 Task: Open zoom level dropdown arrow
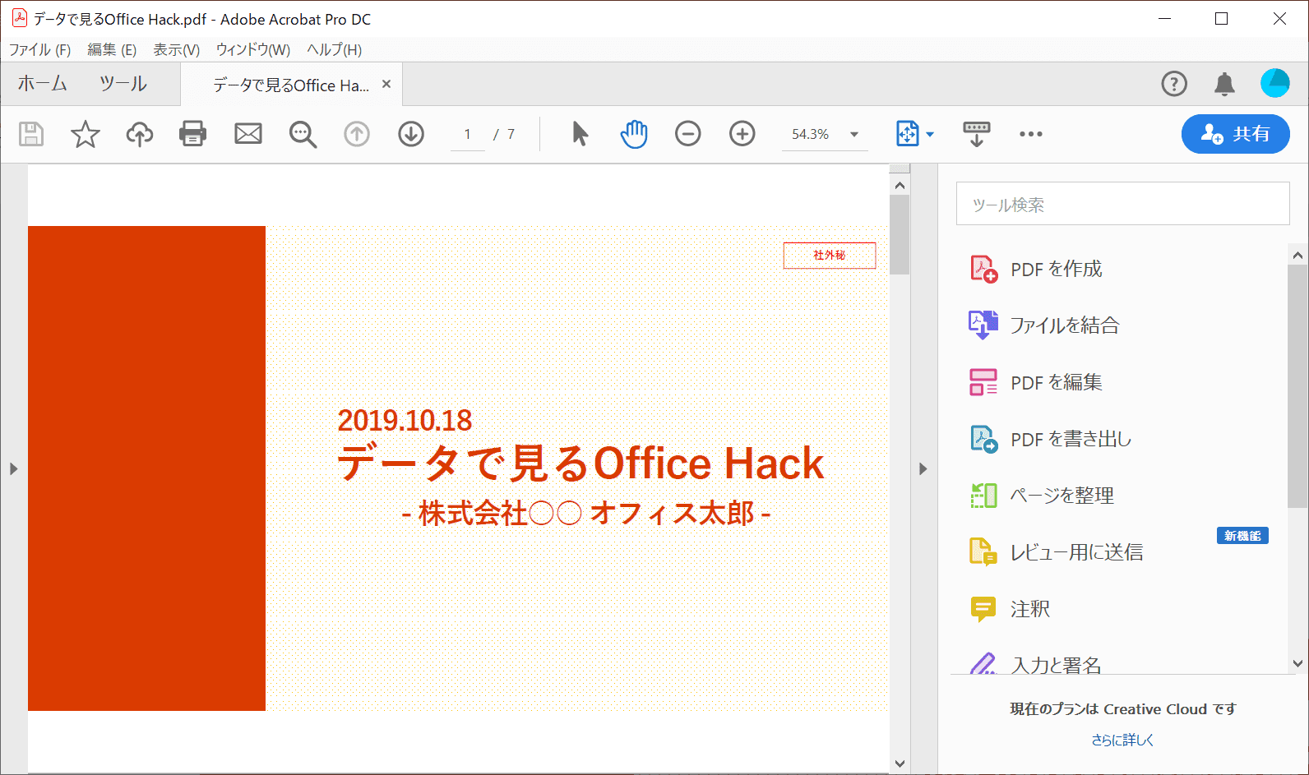tap(854, 134)
